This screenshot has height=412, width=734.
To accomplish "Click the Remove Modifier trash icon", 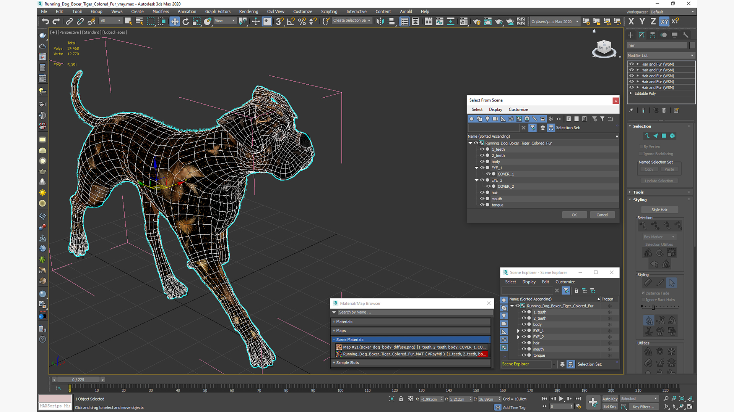I will click(x=664, y=110).
